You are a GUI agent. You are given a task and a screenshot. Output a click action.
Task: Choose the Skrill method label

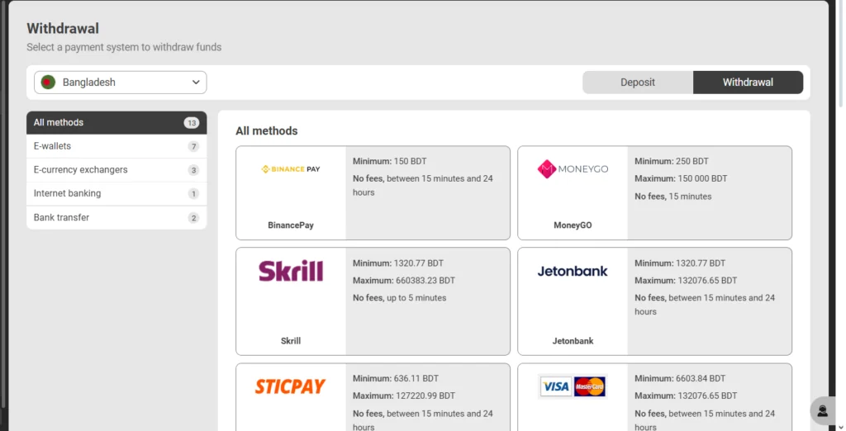coord(291,341)
